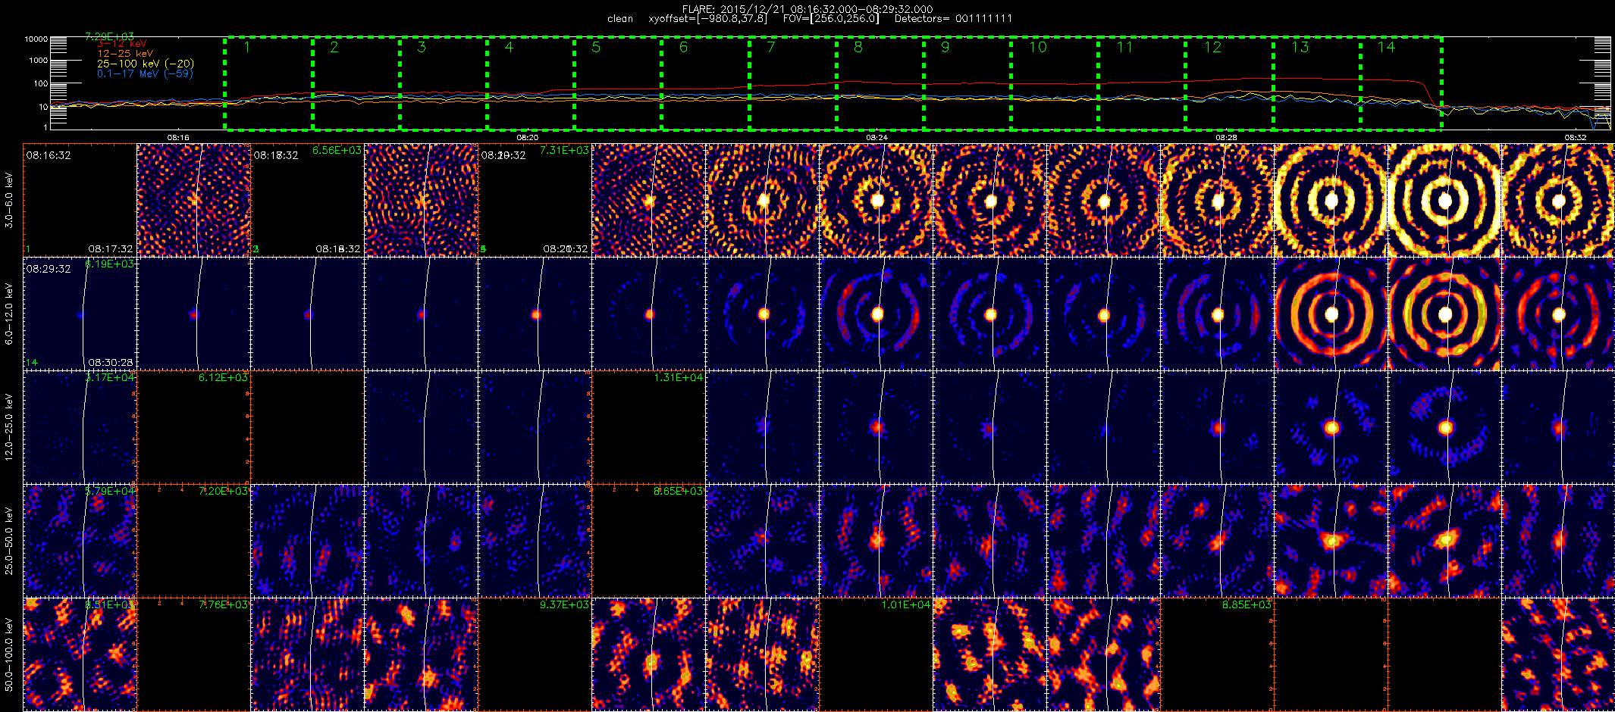
Task: Open the blank panel labeled 7.76E+03
Action: tap(193, 654)
